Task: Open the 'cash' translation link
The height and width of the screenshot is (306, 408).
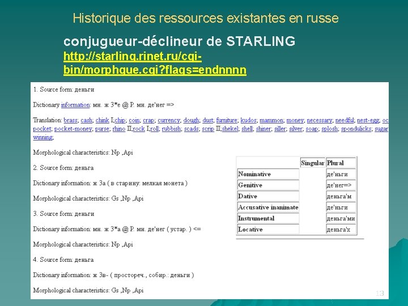Action: pyautogui.click(x=86, y=120)
